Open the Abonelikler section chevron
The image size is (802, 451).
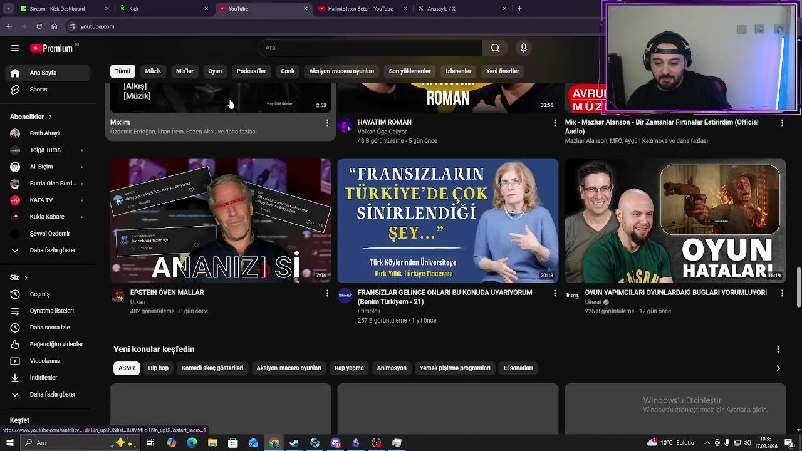(51, 117)
